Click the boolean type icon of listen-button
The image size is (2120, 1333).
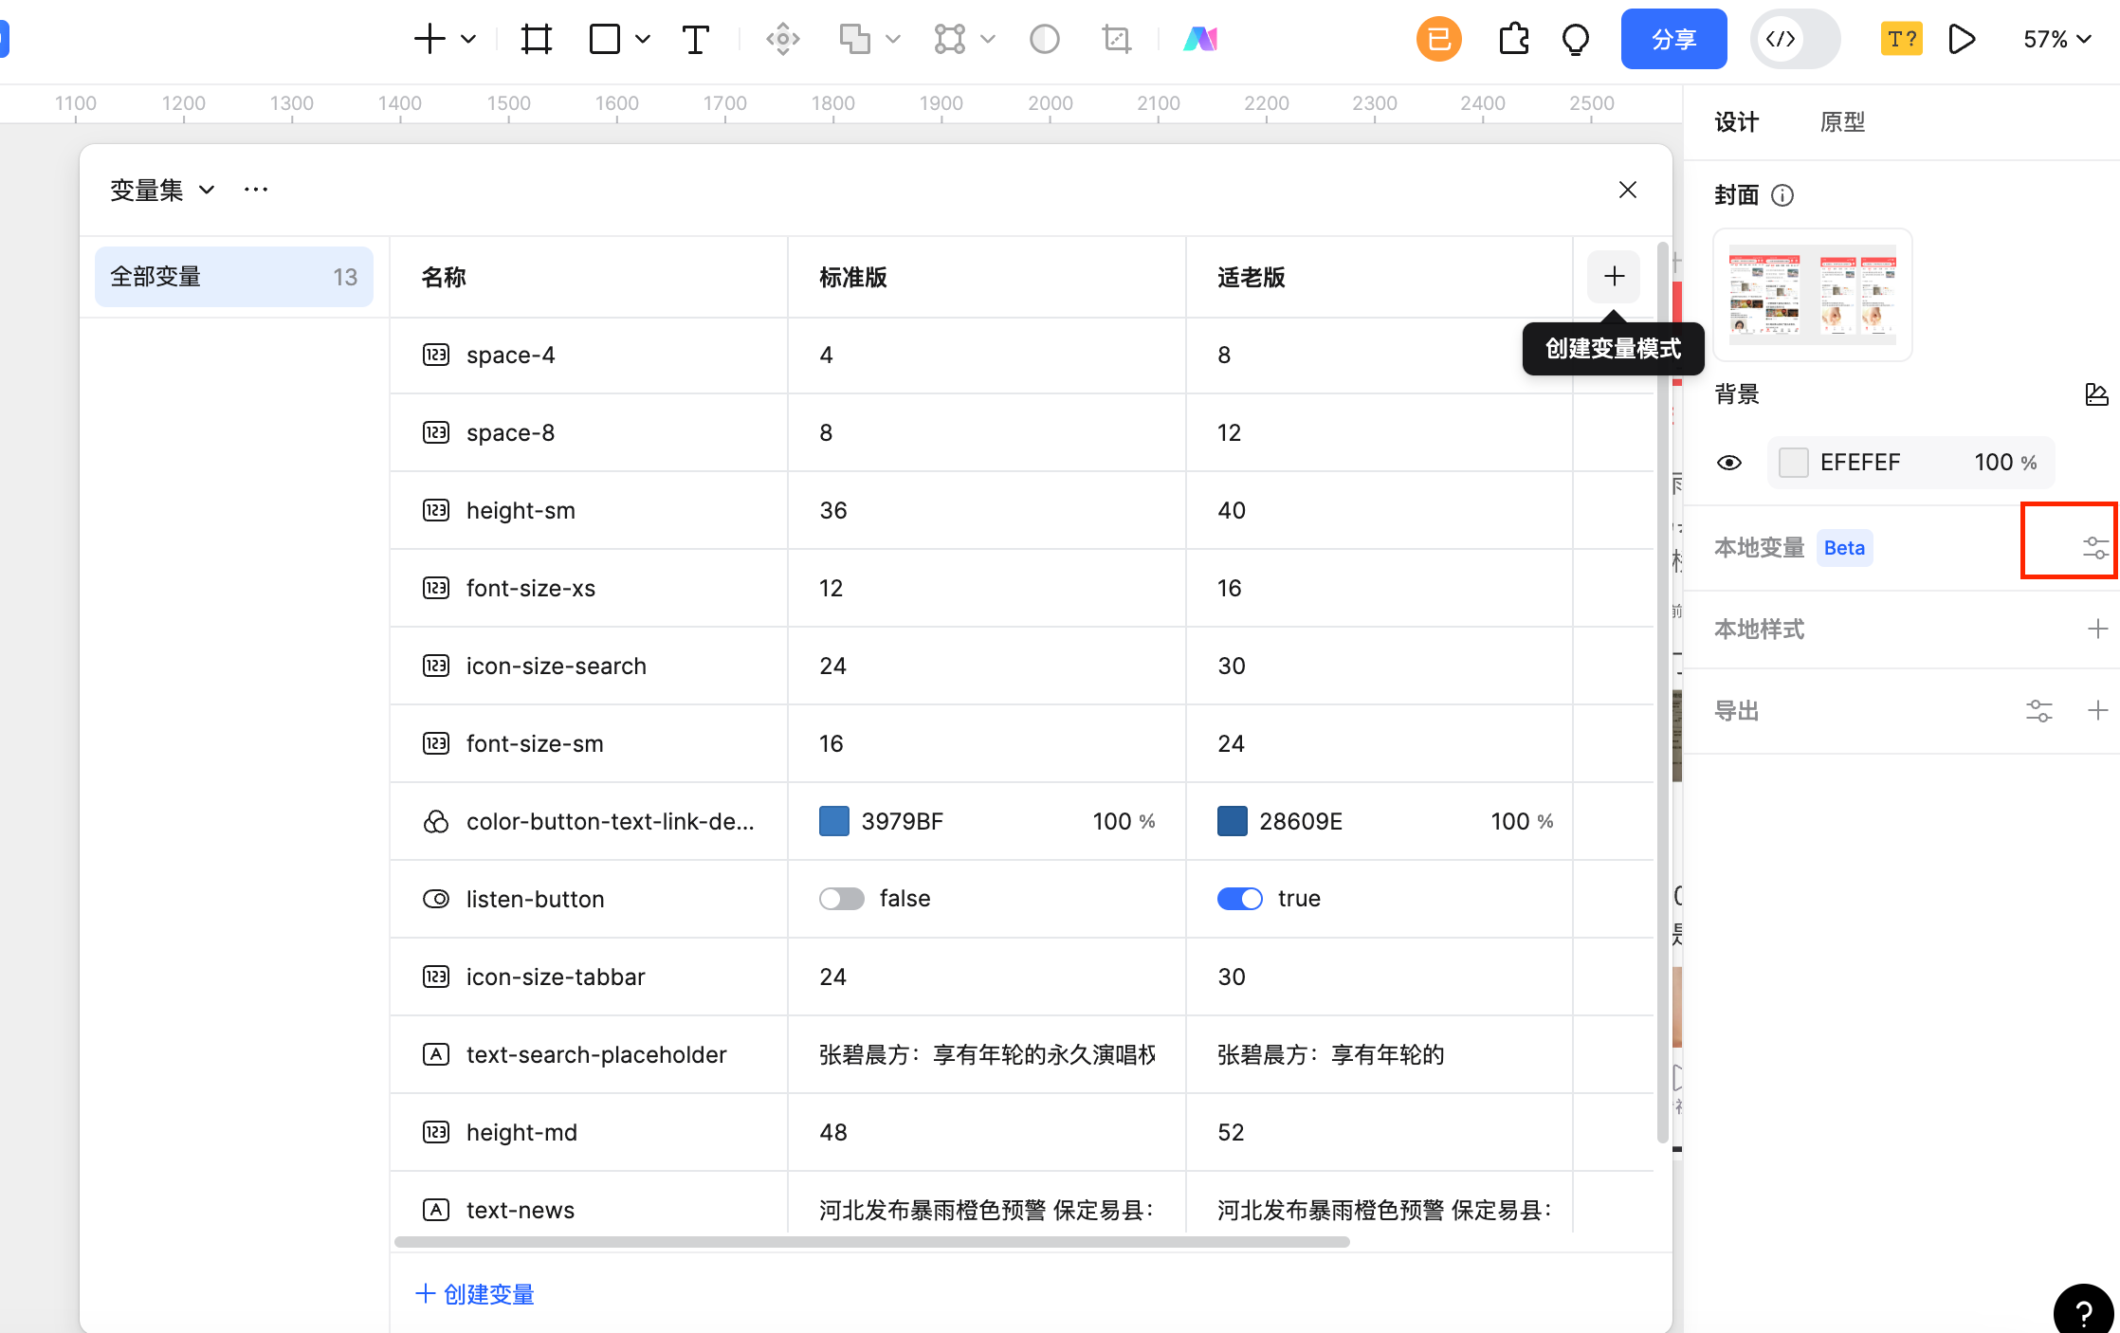(x=436, y=899)
